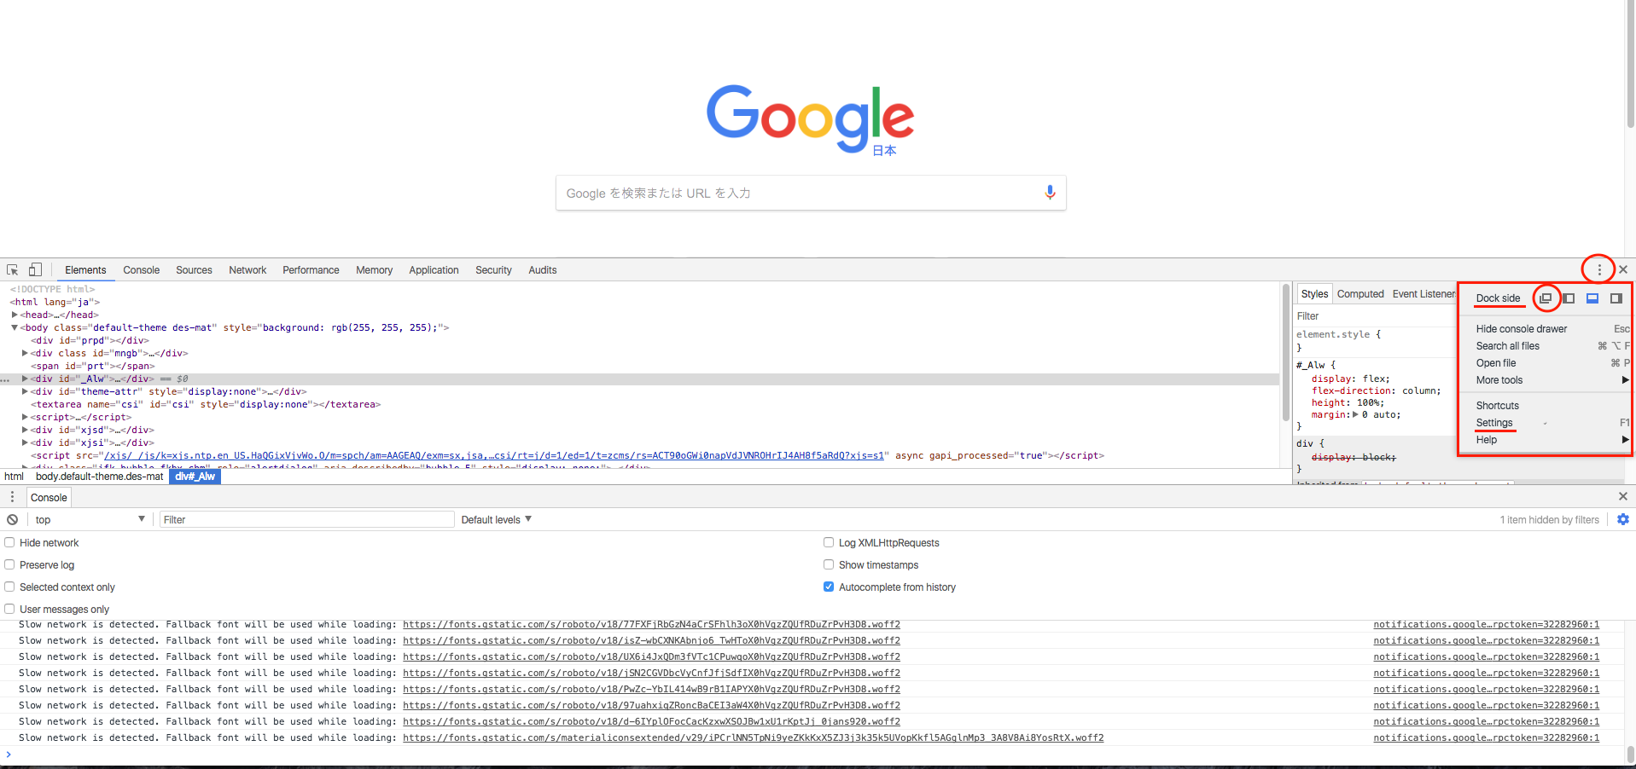Uncheck Autocomplete from history checkbox
Image resolution: width=1636 pixels, height=769 pixels.
829,587
